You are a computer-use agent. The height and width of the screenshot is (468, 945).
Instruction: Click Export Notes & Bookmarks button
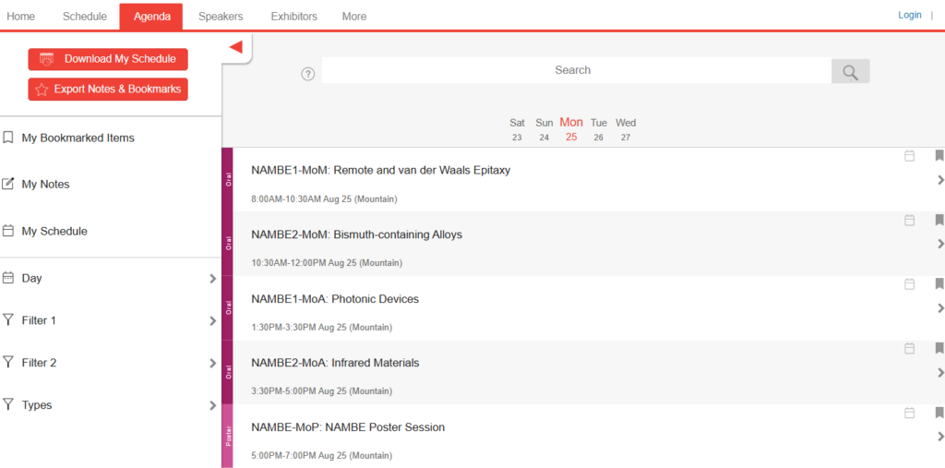click(108, 90)
